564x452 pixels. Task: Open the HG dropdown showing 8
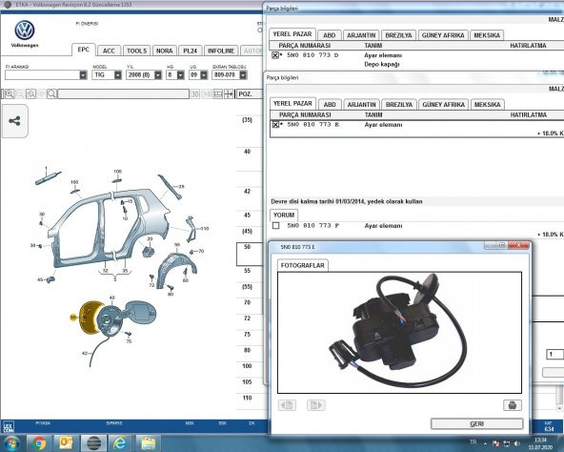(181, 75)
